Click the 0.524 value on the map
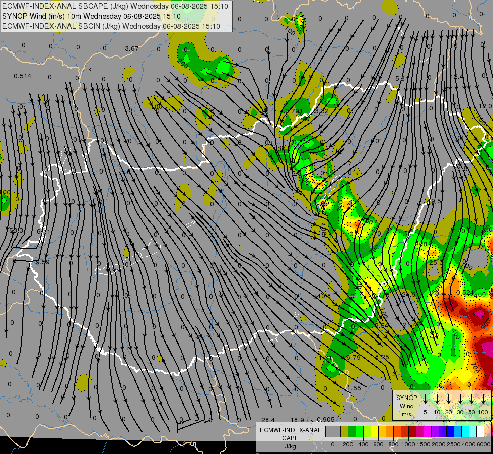Image resolution: width=493 pixels, height=454 pixels. [465, 293]
